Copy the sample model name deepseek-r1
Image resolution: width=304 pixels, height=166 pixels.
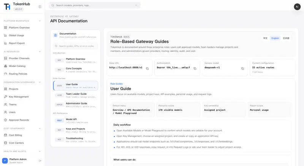click(242, 69)
